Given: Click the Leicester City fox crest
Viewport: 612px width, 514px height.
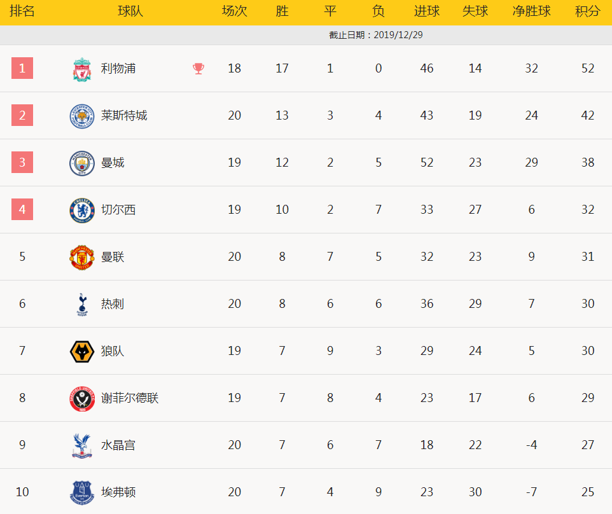Looking at the screenshot, I should tap(82, 116).
